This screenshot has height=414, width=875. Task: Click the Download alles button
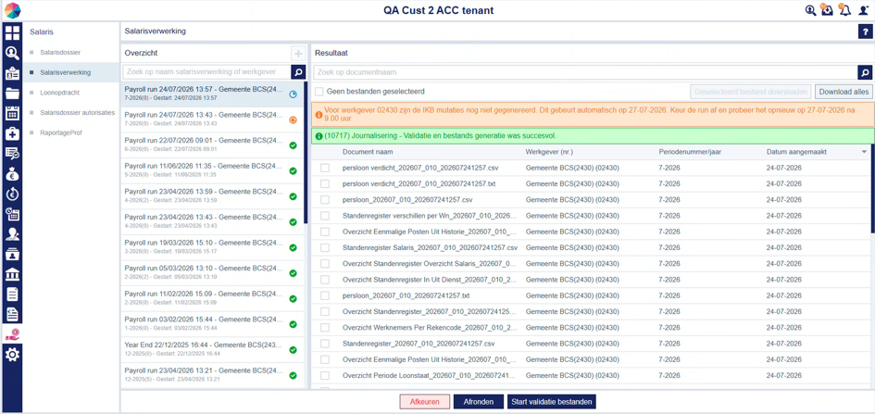[844, 92]
